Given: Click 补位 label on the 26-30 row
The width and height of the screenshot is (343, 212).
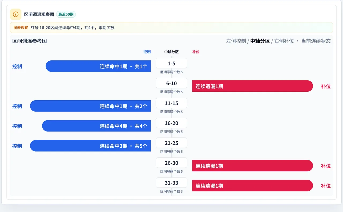Looking at the screenshot, I should (326, 166).
